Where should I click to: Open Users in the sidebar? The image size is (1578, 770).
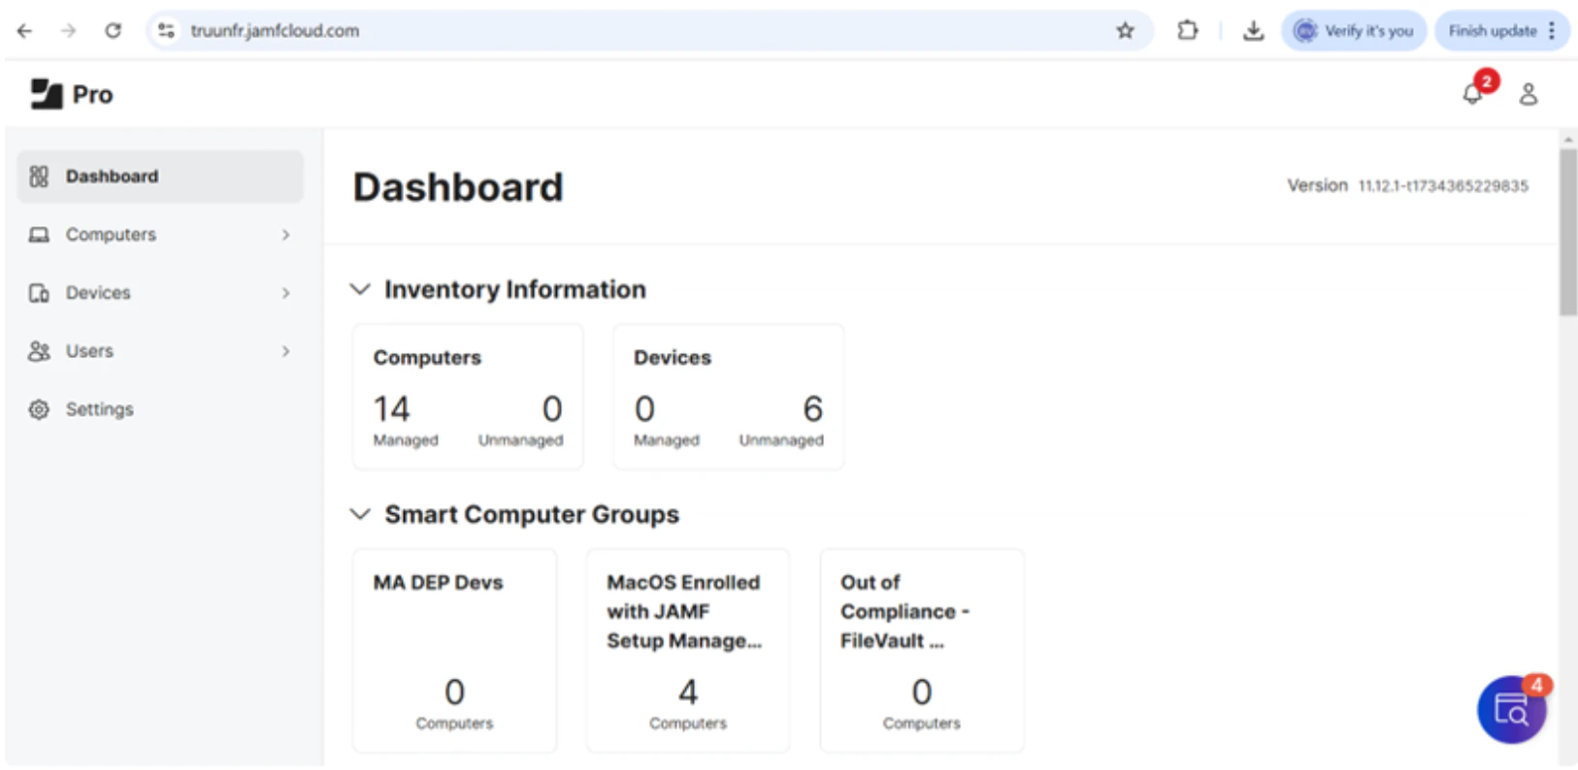pyautogui.click(x=160, y=351)
